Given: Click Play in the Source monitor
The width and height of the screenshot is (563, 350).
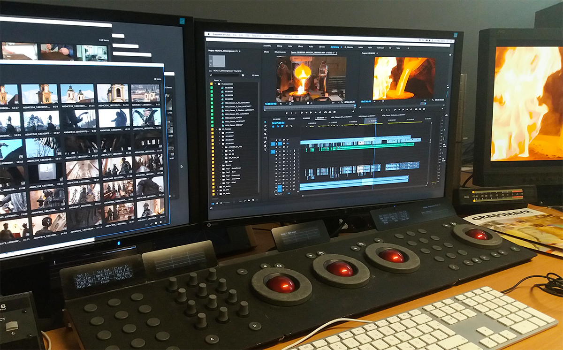Looking at the screenshot, I should coord(311,112).
